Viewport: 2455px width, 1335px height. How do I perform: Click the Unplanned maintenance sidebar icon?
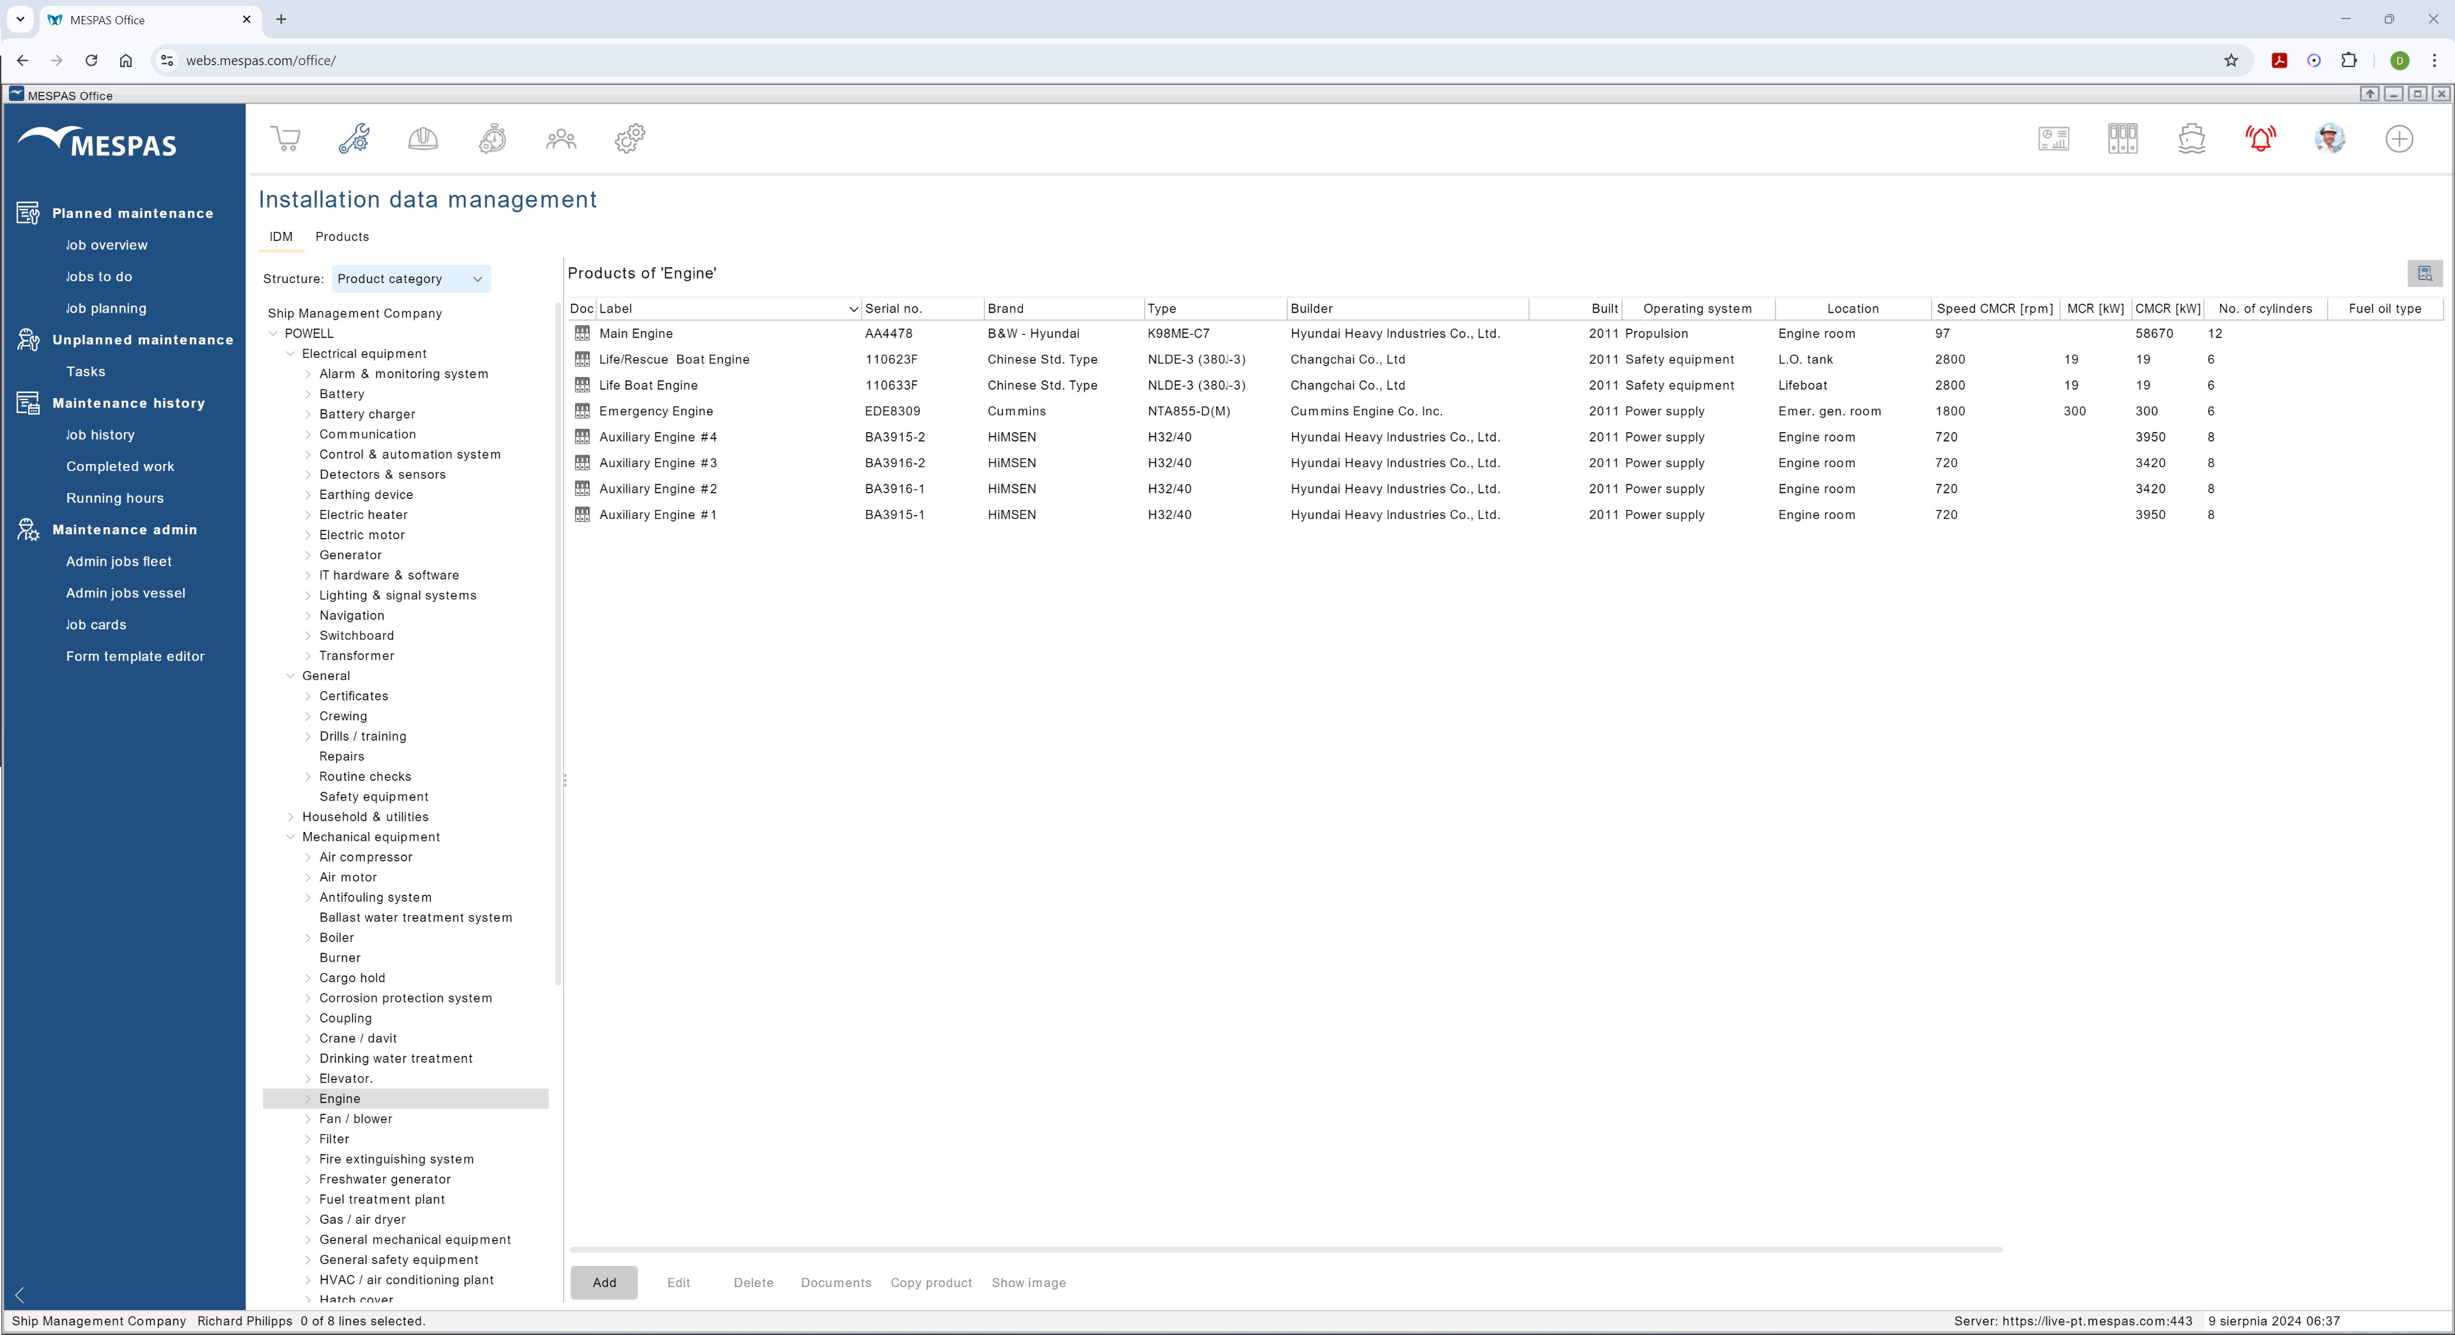[x=27, y=340]
